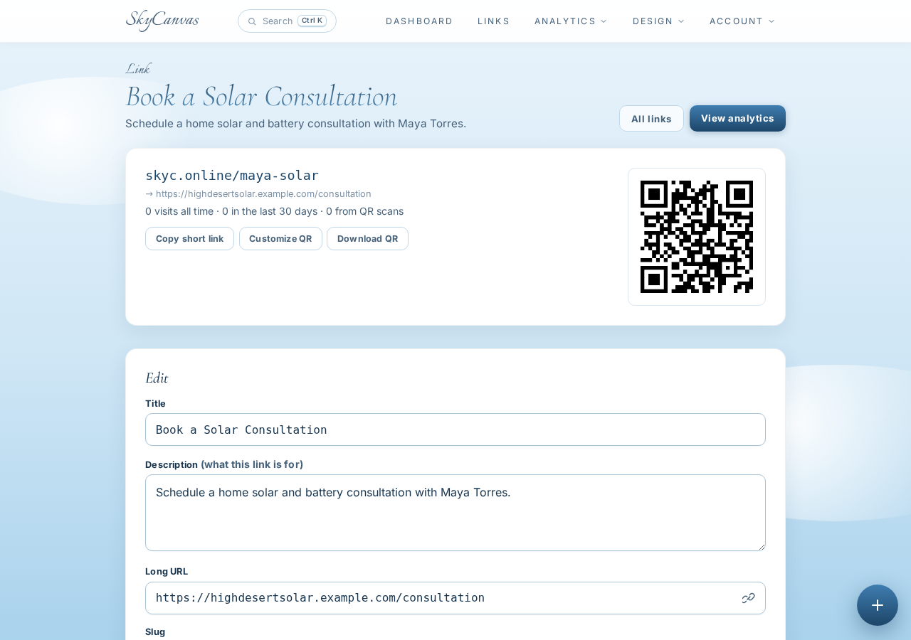The width and height of the screenshot is (911, 640).
Task: Click the Description textarea
Action: click(x=455, y=513)
